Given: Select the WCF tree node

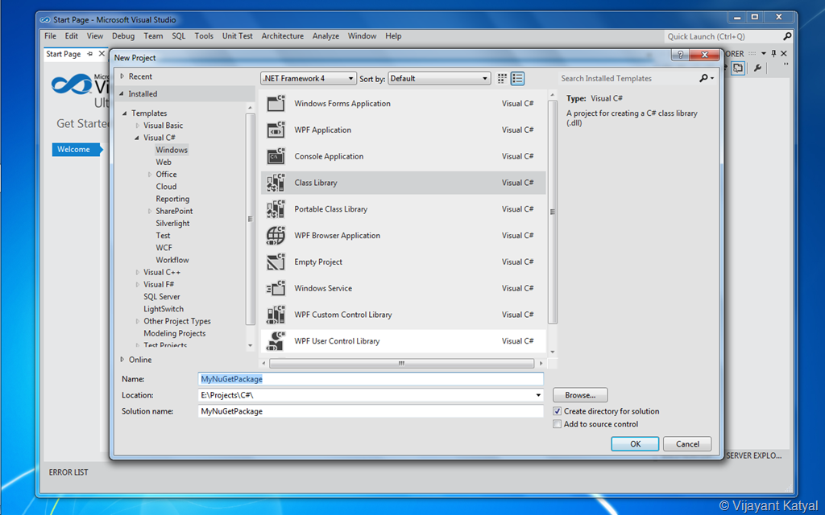Looking at the screenshot, I should [x=164, y=248].
